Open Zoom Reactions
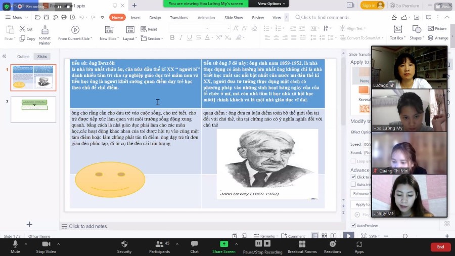Image resolution: width=455 pixels, height=256 pixels. pyautogui.click(x=333, y=247)
